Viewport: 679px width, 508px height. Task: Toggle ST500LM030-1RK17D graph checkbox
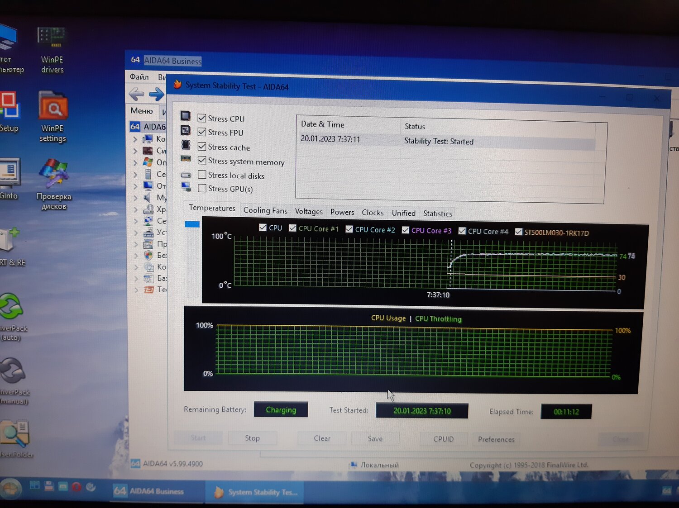pyautogui.click(x=519, y=232)
